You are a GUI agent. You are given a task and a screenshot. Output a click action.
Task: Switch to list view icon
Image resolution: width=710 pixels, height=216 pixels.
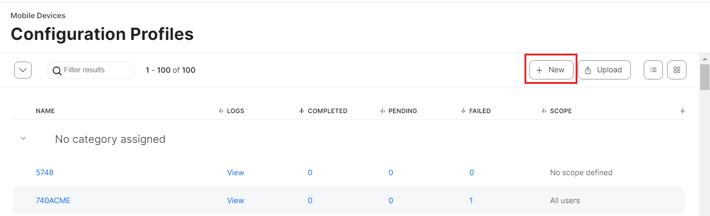[653, 70]
